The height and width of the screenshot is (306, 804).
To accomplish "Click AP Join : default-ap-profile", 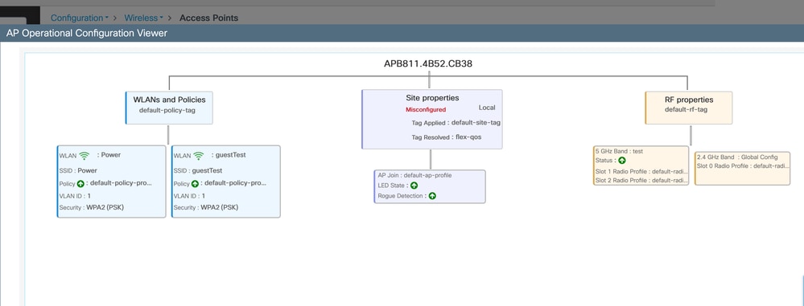I will pos(414,175).
